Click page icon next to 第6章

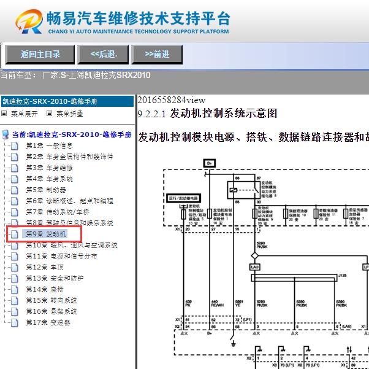click(x=15, y=201)
